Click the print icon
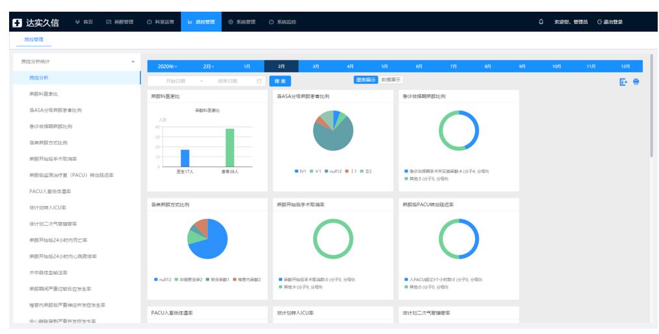 pos(636,82)
